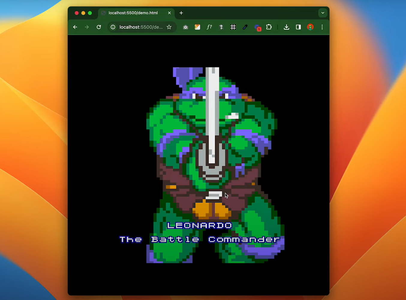Click the forward navigation arrow
The width and height of the screenshot is (406, 300).
pos(87,27)
